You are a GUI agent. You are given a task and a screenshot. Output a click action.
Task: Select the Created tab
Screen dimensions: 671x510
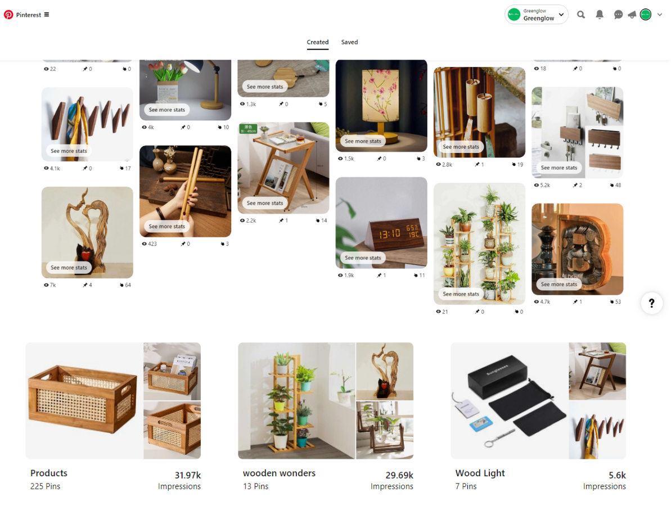click(318, 42)
